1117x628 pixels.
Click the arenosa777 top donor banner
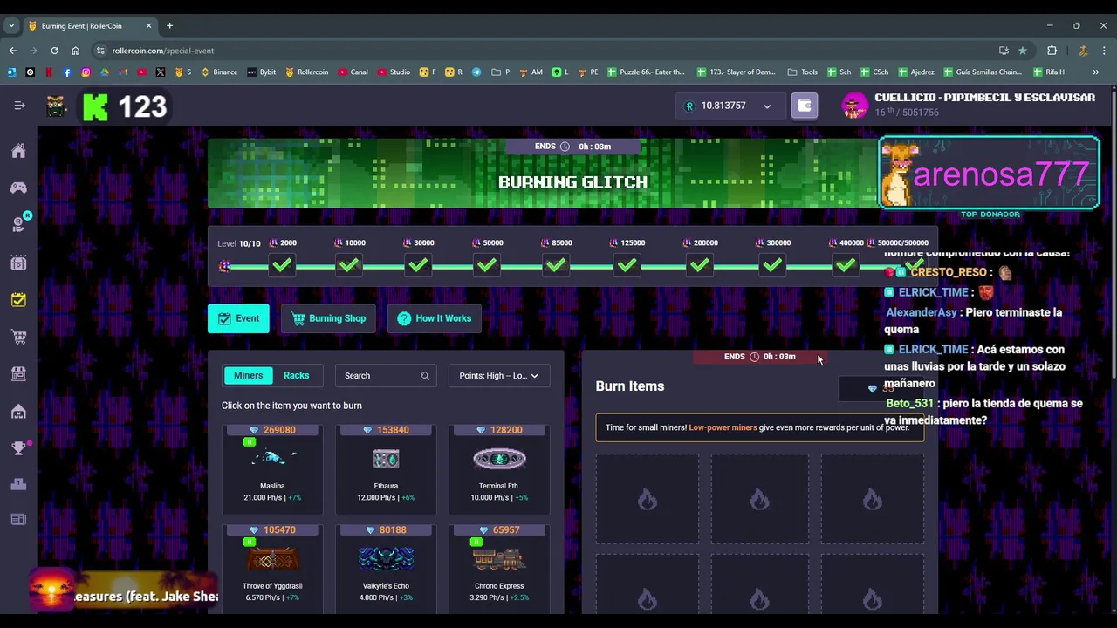pyautogui.click(x=990, y=174)
